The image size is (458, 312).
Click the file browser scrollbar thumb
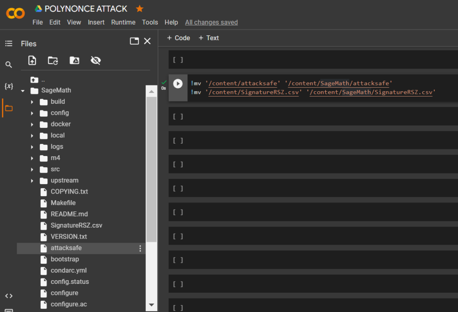pos(151,169)
